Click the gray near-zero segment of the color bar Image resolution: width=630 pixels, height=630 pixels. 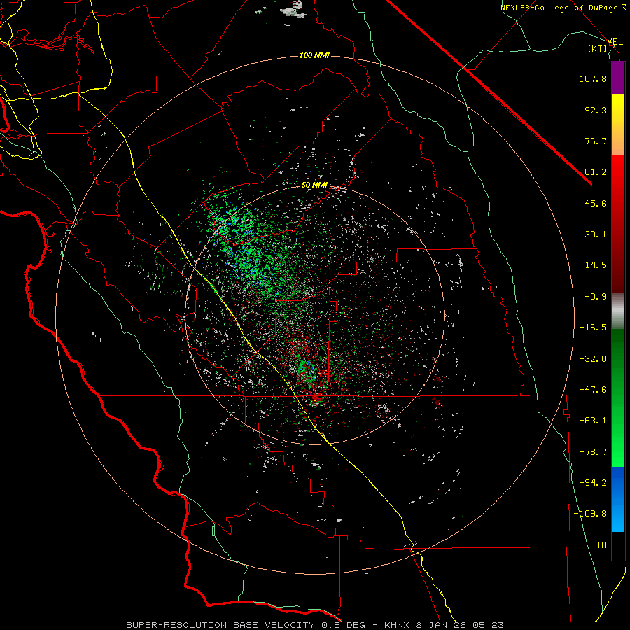[618, 311]
